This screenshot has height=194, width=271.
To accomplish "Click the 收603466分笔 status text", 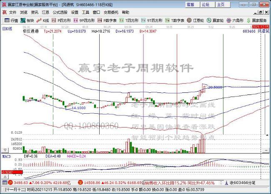I will [x=242, y=183].
